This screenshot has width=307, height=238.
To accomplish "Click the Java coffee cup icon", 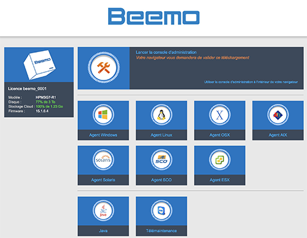I will [x=103, y=210].
